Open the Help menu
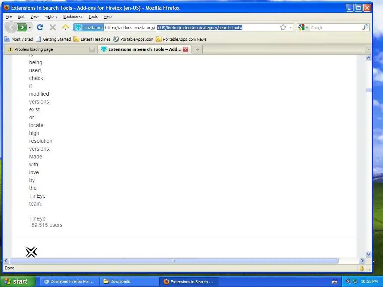Screen dimensions: 383x287 [x=107, y=16]
